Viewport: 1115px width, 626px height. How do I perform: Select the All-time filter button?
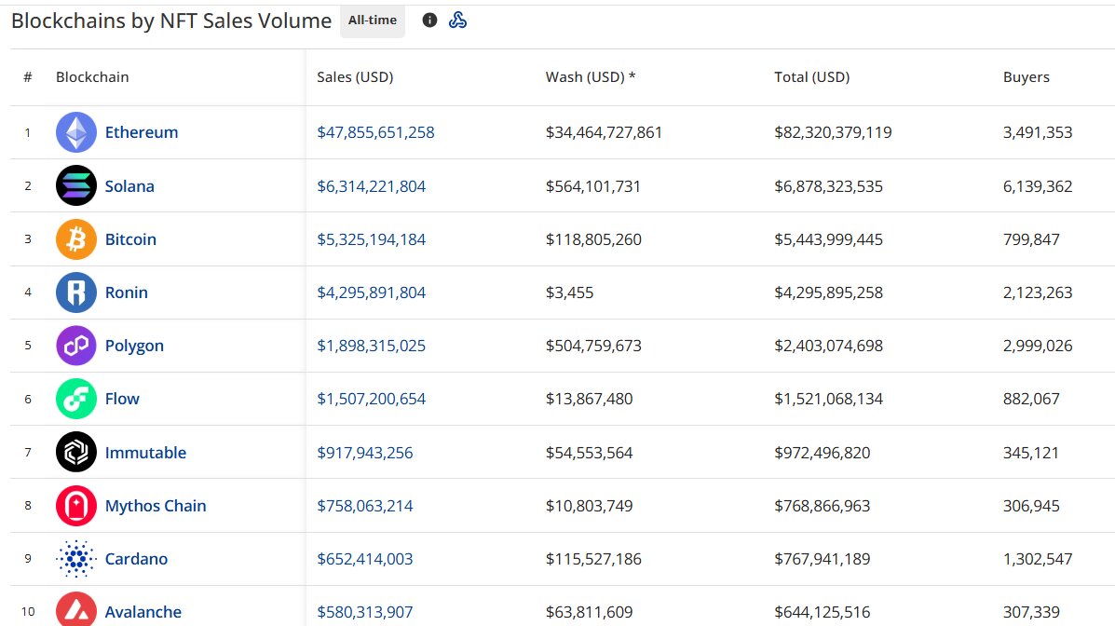(x=372, y=20)
